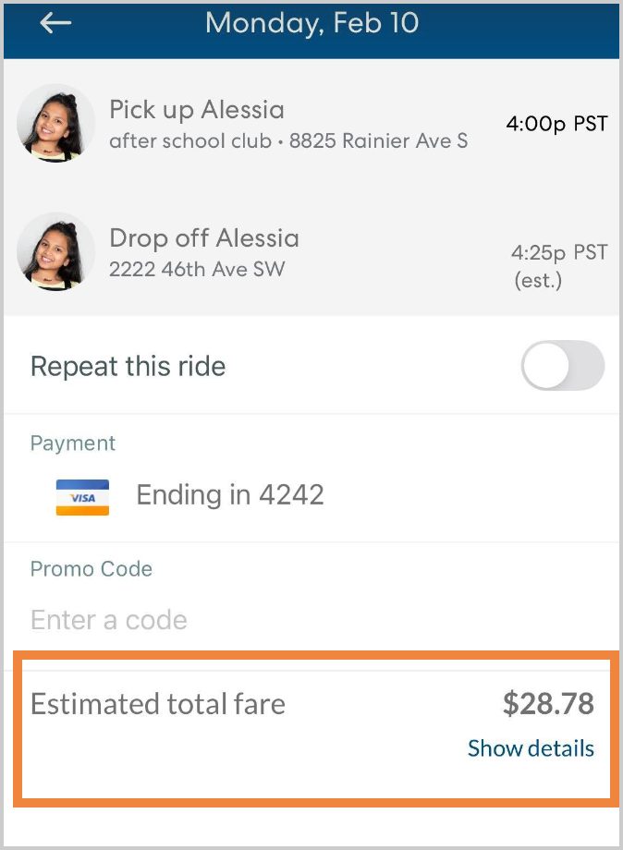Click the Promo Code label

click(x=91, y=569)
